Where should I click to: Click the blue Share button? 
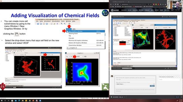152,86
